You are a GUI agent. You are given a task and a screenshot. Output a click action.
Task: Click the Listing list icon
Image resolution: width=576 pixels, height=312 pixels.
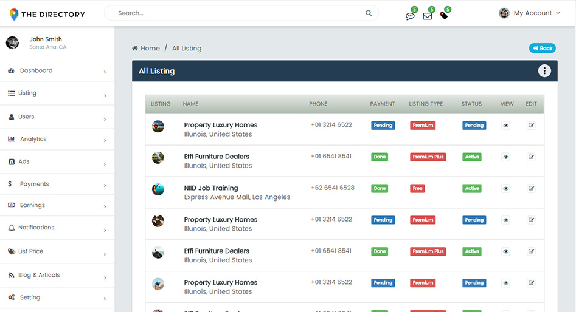pos(12,93)
